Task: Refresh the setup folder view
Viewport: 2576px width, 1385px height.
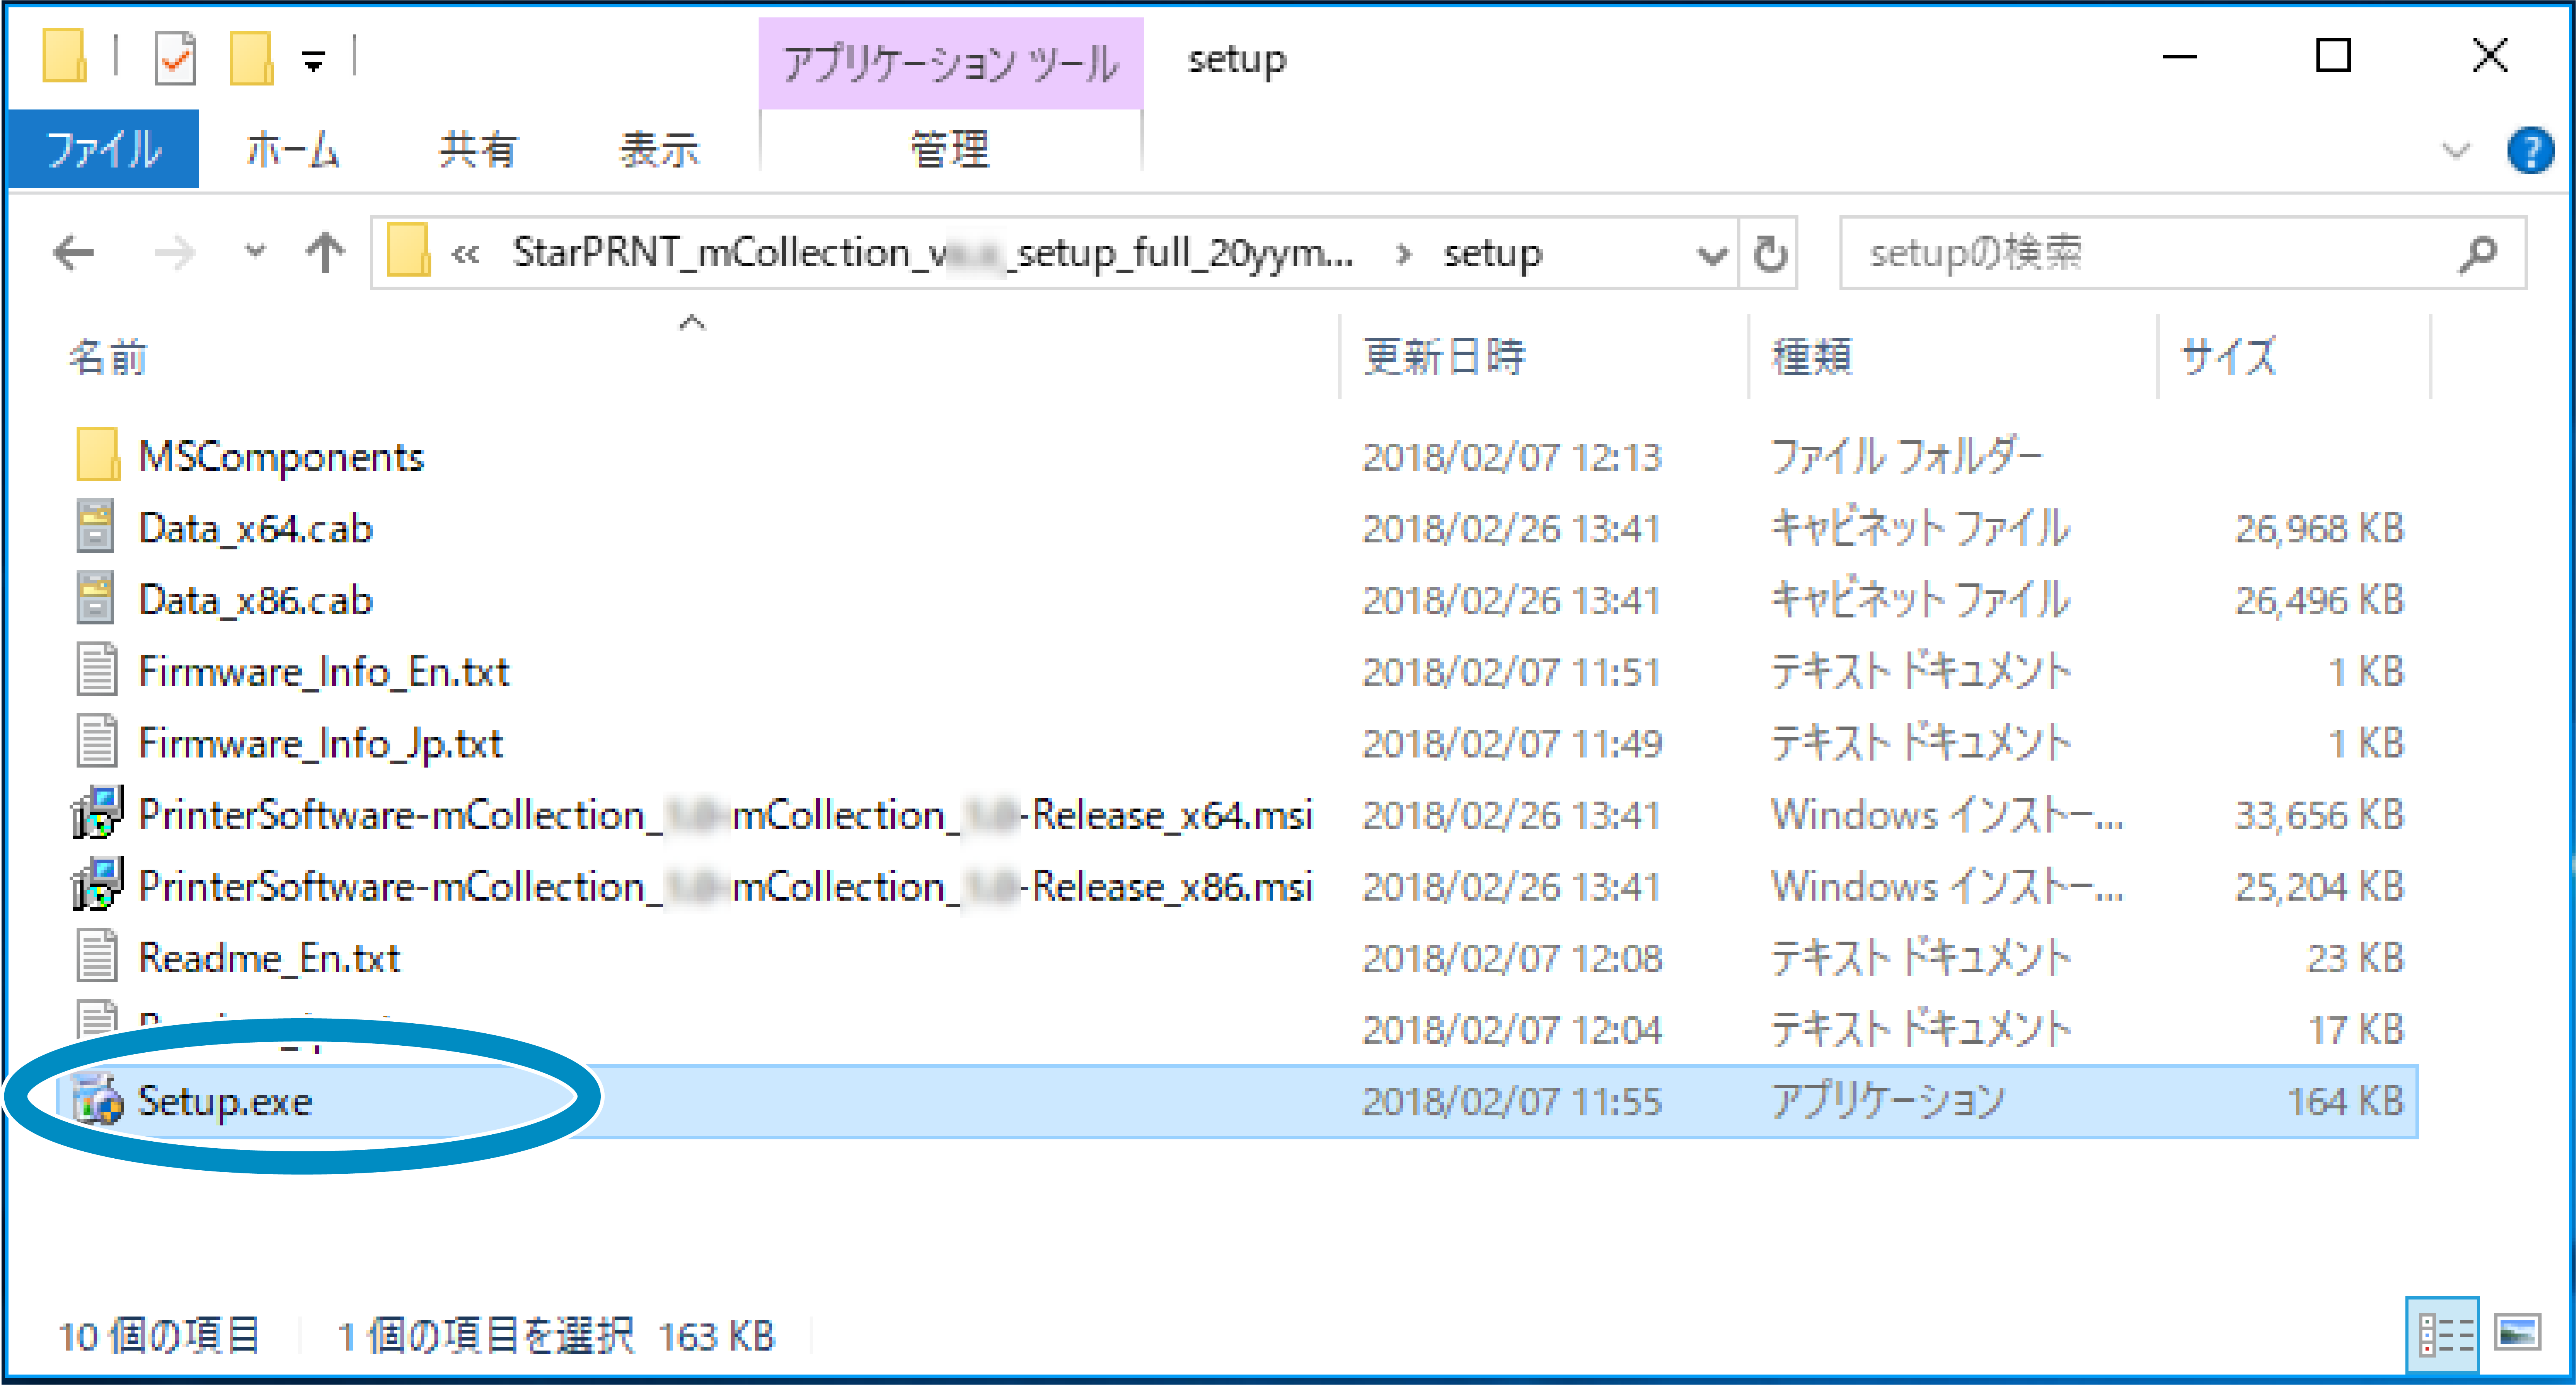Action: tap(1769, 254)
